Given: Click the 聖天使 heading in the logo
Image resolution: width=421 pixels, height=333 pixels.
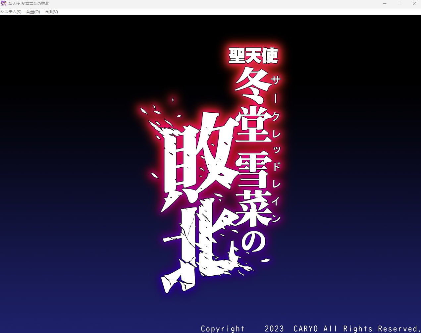Looking at the screenshot, I should (x=253, y=56).
